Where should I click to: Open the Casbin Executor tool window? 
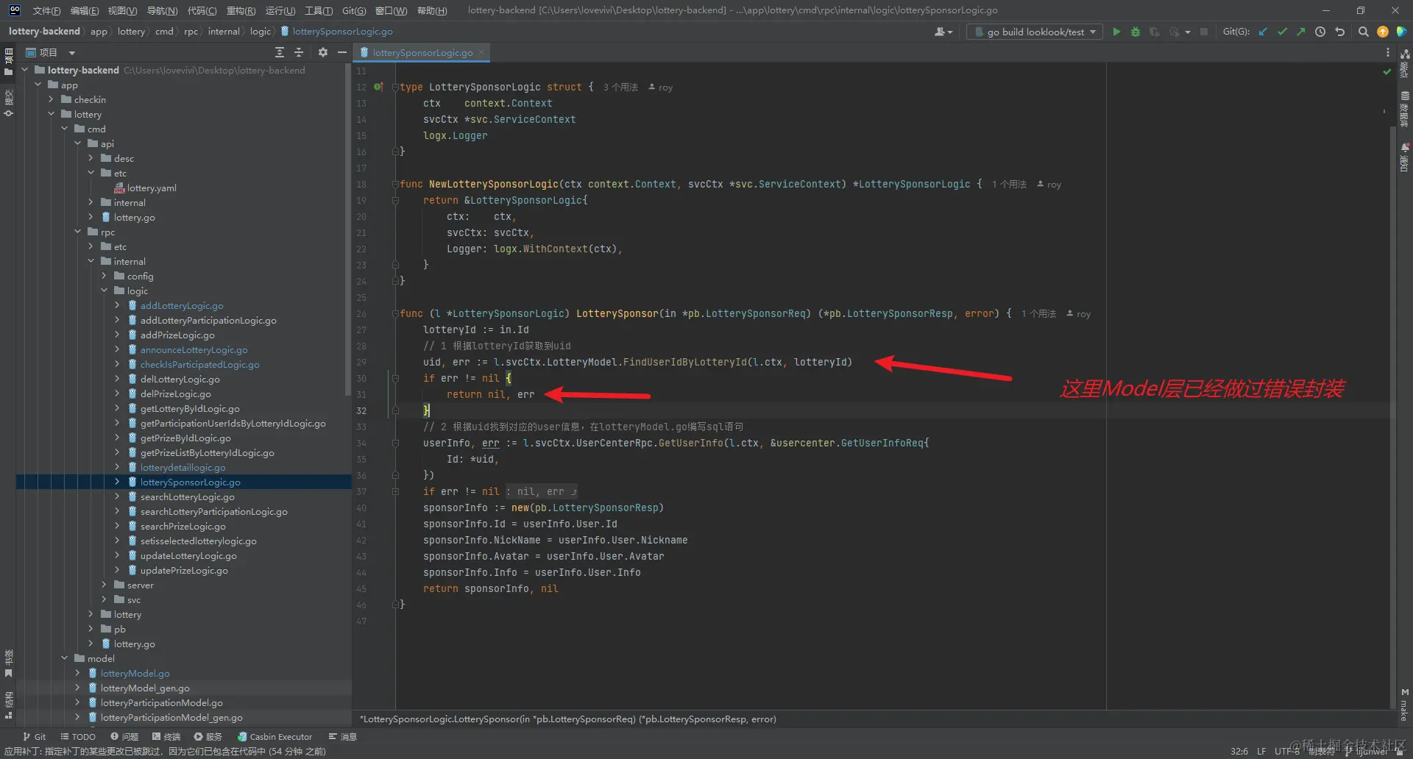275,736
